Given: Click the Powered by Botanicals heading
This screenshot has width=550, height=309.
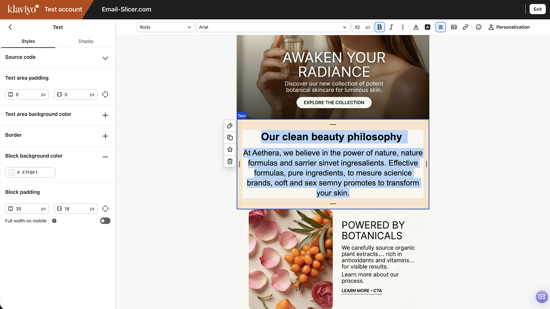Looking at the screenshot, I should coord(373,230).
